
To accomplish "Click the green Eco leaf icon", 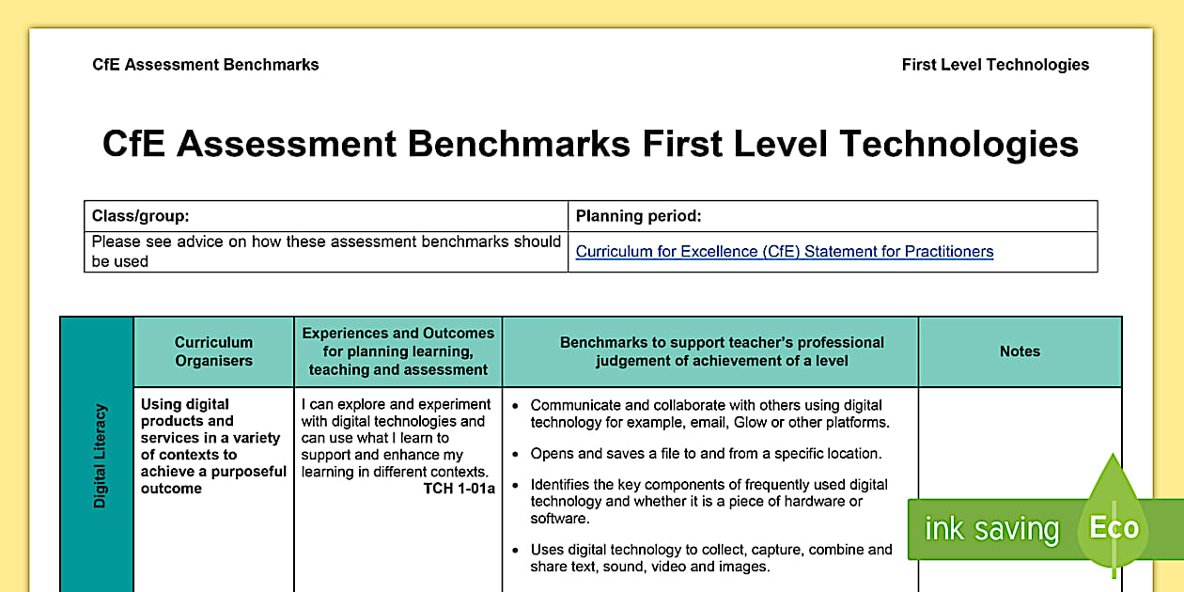I will (1114, 524).
